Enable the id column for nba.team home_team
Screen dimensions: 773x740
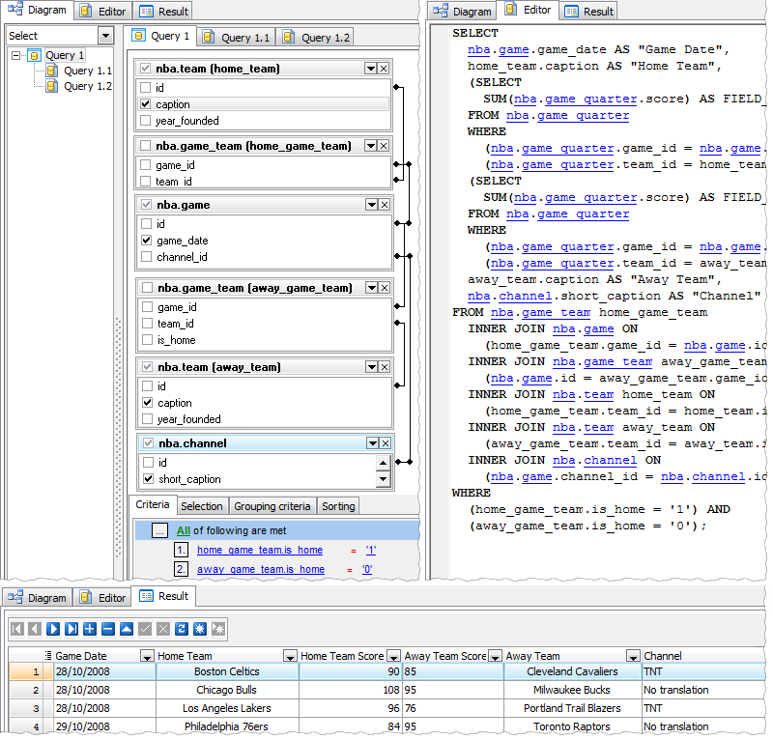click(x=144, y=87)
